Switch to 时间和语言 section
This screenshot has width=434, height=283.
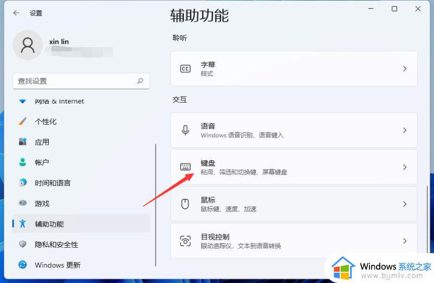[x=81, y=183]
